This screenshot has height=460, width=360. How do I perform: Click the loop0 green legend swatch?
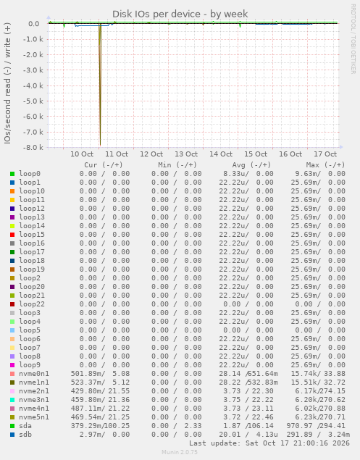point(12,174)
